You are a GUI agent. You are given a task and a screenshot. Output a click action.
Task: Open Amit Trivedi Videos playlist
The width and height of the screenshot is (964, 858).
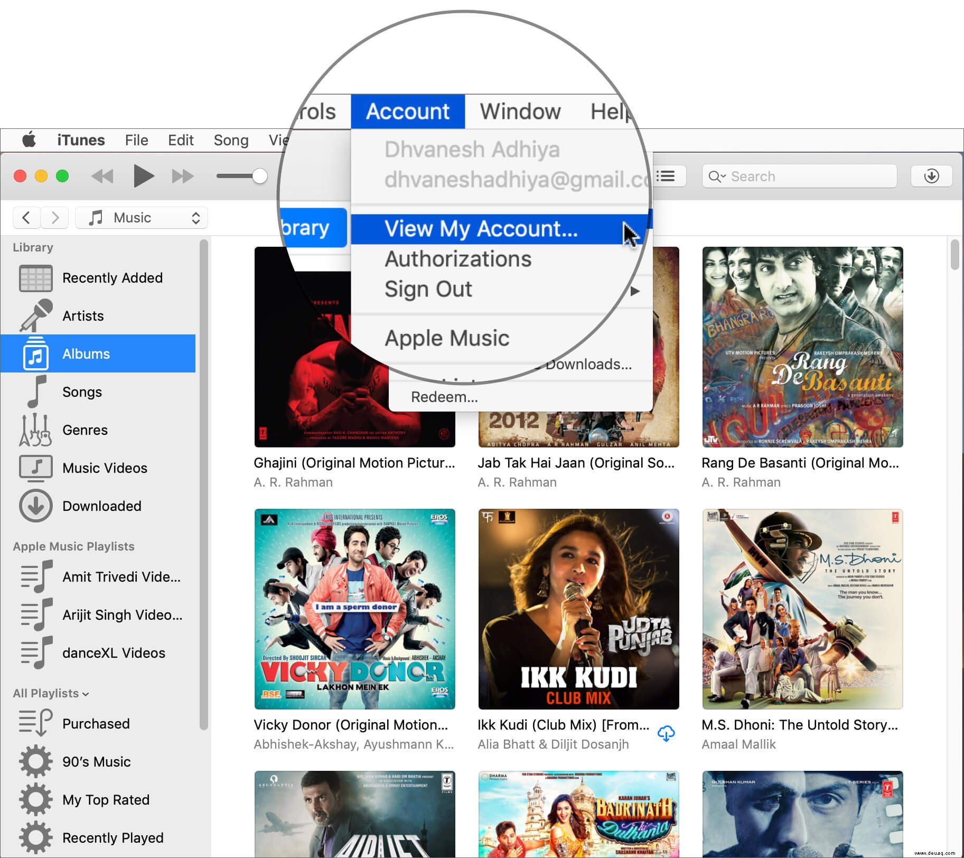pyautogui.click(x=98, y=576)
